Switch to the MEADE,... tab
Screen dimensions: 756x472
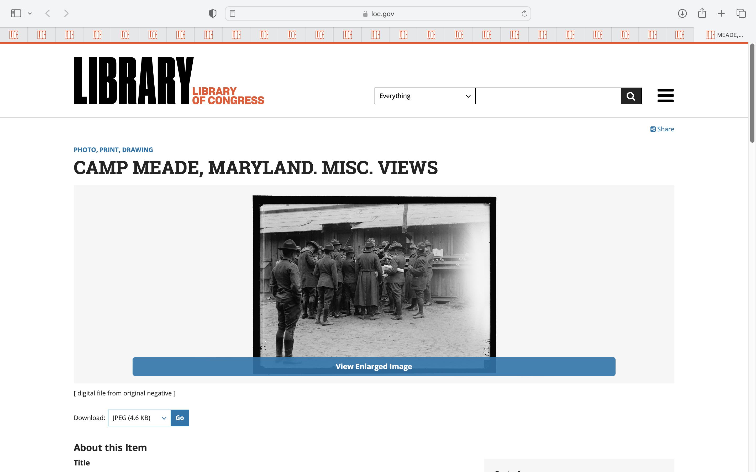(724, 35)
